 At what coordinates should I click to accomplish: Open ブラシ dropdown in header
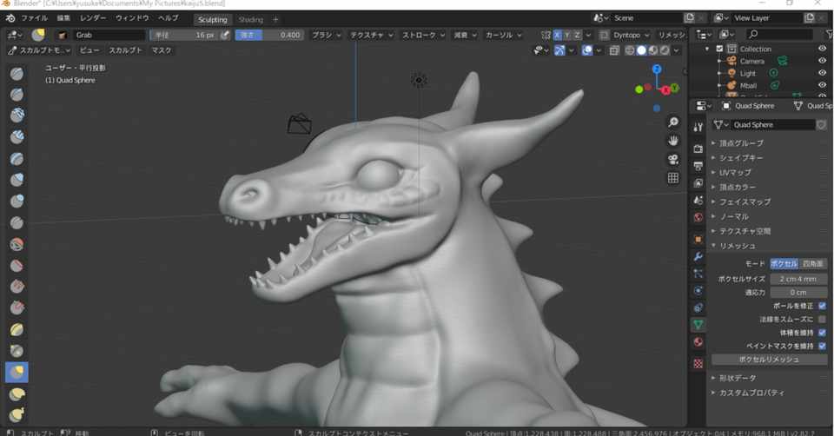pos(326,35)
